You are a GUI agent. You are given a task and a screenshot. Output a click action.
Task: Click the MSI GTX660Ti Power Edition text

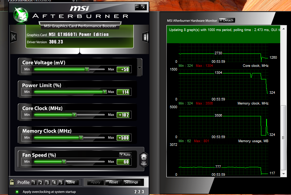point(79,34)
